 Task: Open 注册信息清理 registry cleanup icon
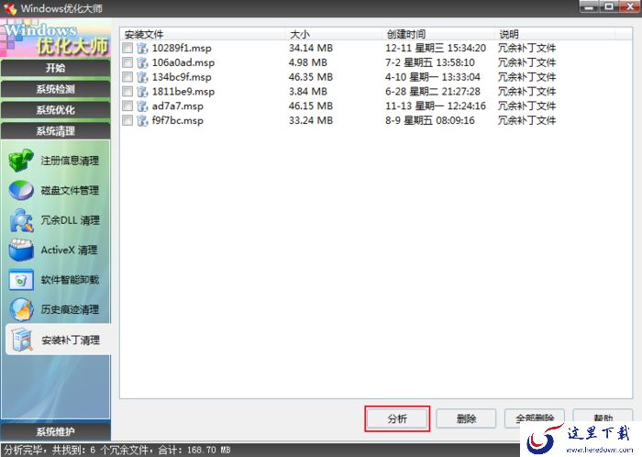click(x=21, y=160)
